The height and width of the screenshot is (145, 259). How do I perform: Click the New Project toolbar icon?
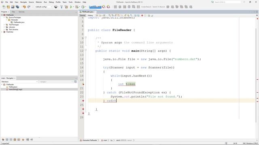click(8, 7)
